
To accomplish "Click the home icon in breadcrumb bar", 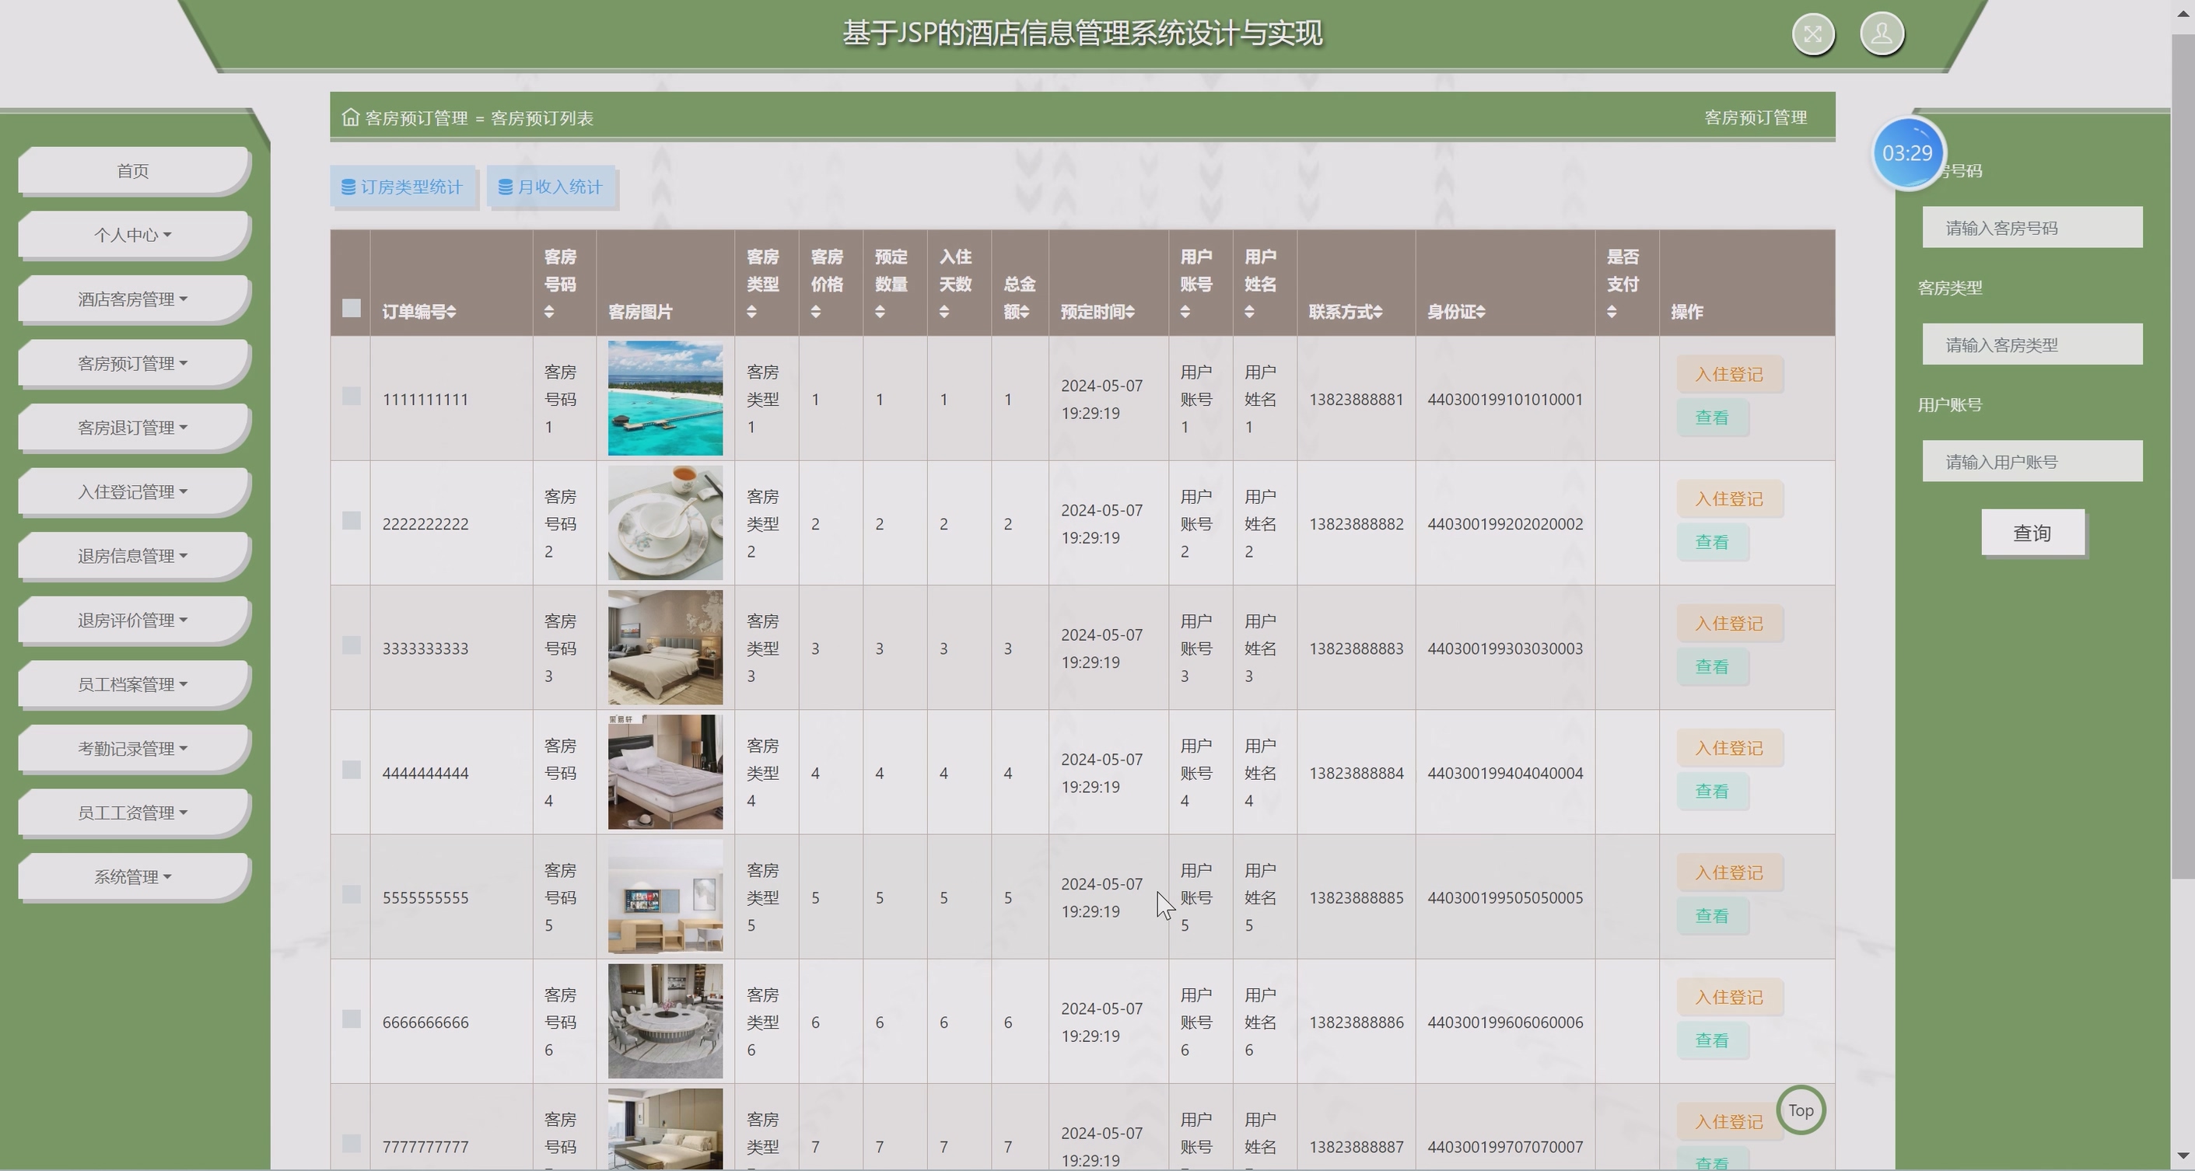I will (x=350, y=117).
